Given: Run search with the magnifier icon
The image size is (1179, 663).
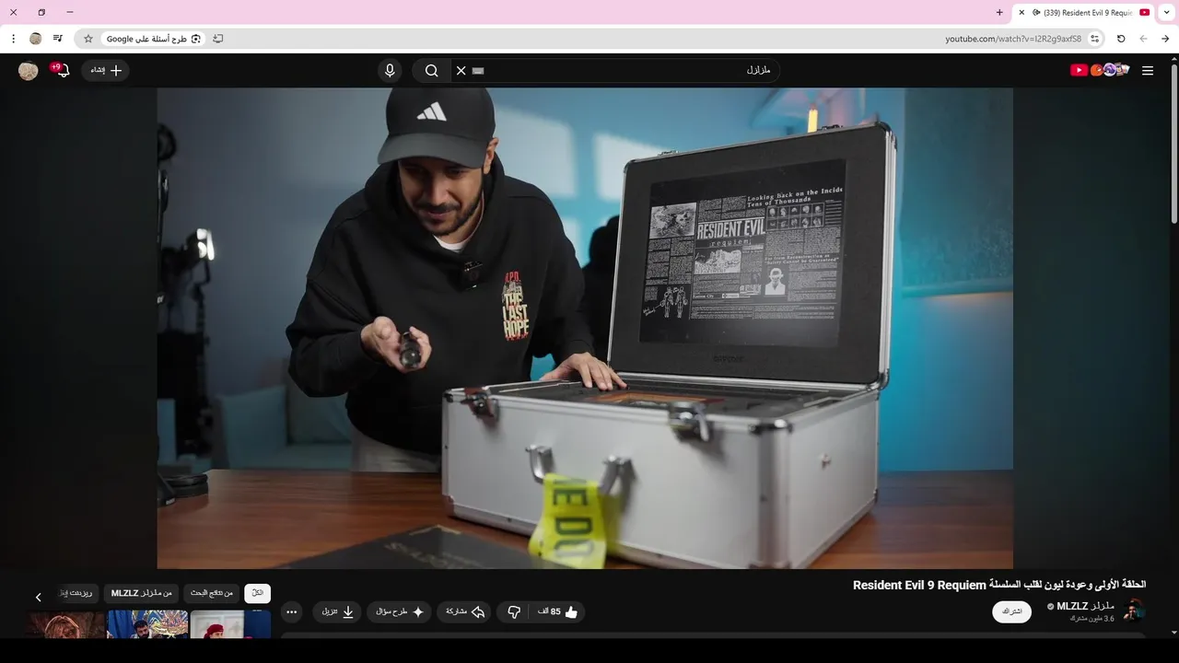Looking at the screenshot, I should (431, 71).
